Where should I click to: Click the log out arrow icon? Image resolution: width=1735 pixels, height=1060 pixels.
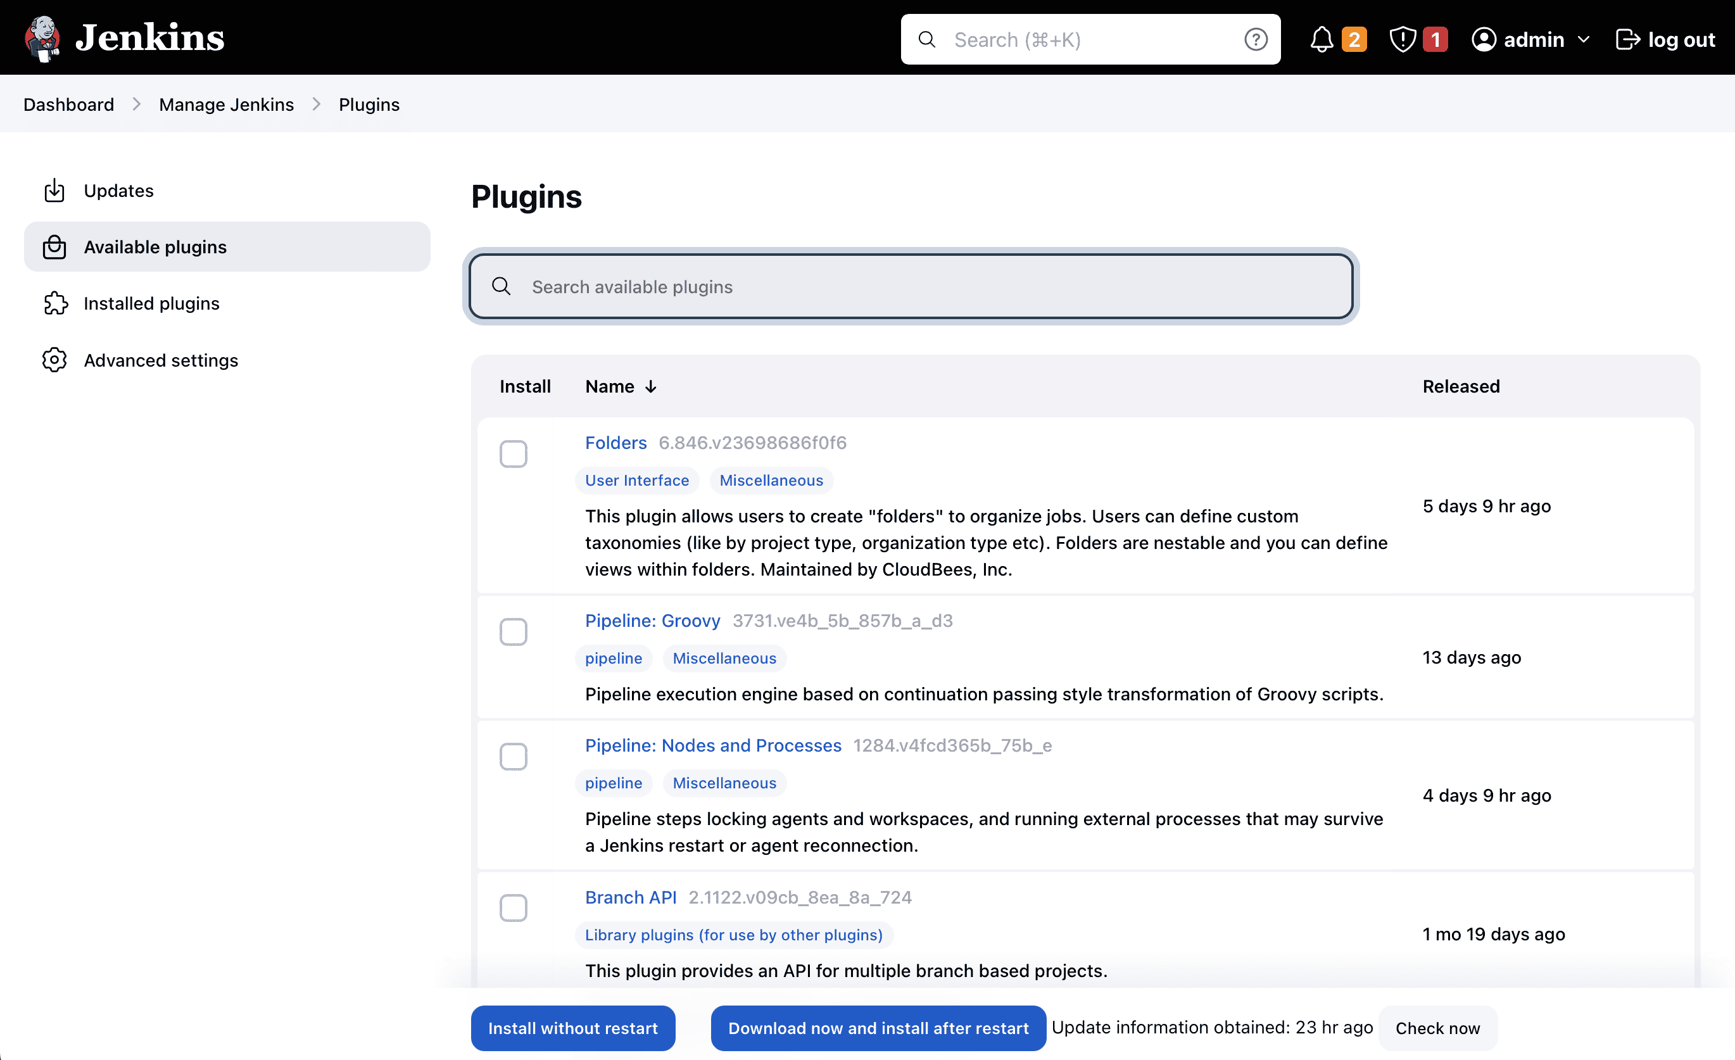pyautogui.click(x=1627, y=39)
